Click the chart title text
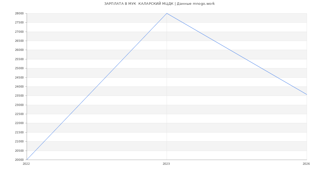 pyautogui.click(x=159, y=4)
